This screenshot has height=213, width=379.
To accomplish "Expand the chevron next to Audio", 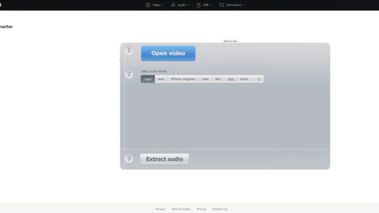I will 188,5.
